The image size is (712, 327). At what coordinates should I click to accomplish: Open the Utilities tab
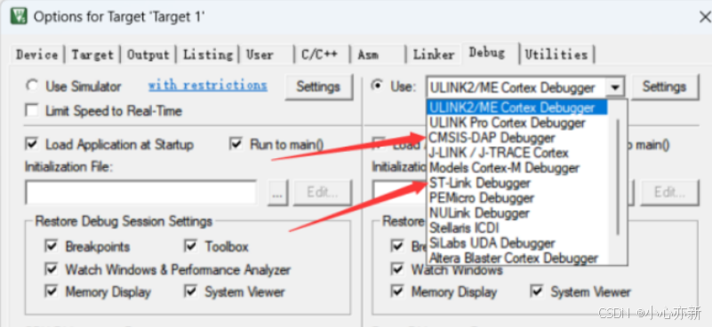pyautogui.click(x=556, y=55)
